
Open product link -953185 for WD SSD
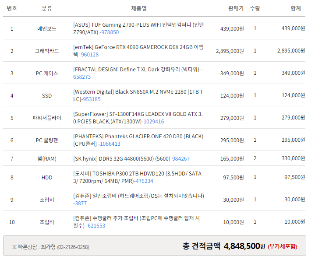point(91,99)
